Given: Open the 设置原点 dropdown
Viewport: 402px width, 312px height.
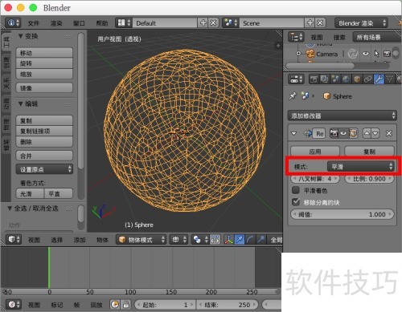Looking at the screenshot, I should point(44,169).
